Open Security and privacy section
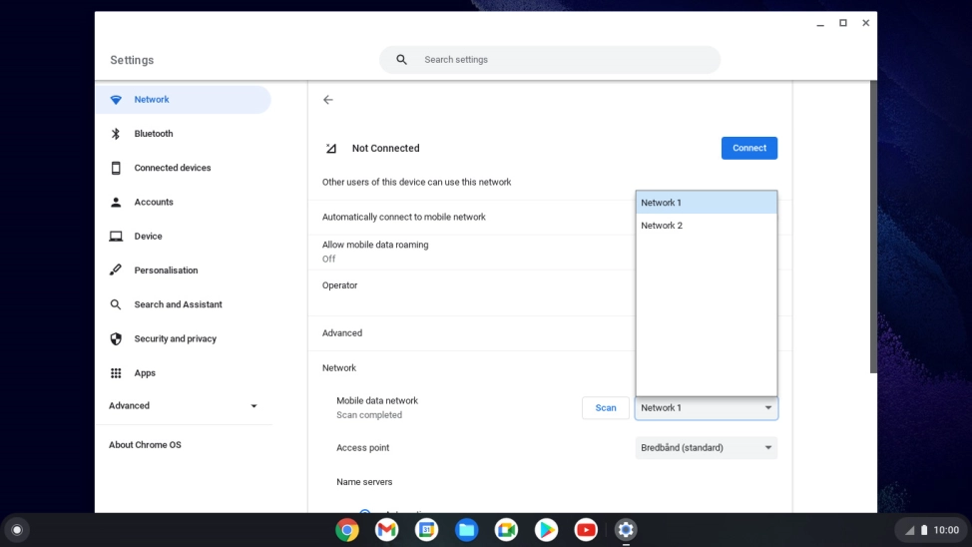Image resolution: width=972 pixels, height=547 pixels. (175, 338)
